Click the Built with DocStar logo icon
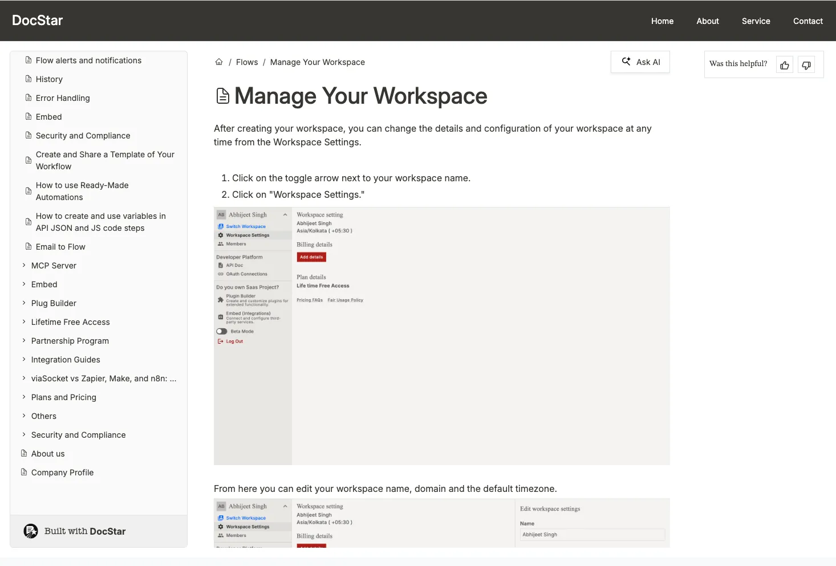The width and height of the screenshot is (836, 566). (30, 531)
